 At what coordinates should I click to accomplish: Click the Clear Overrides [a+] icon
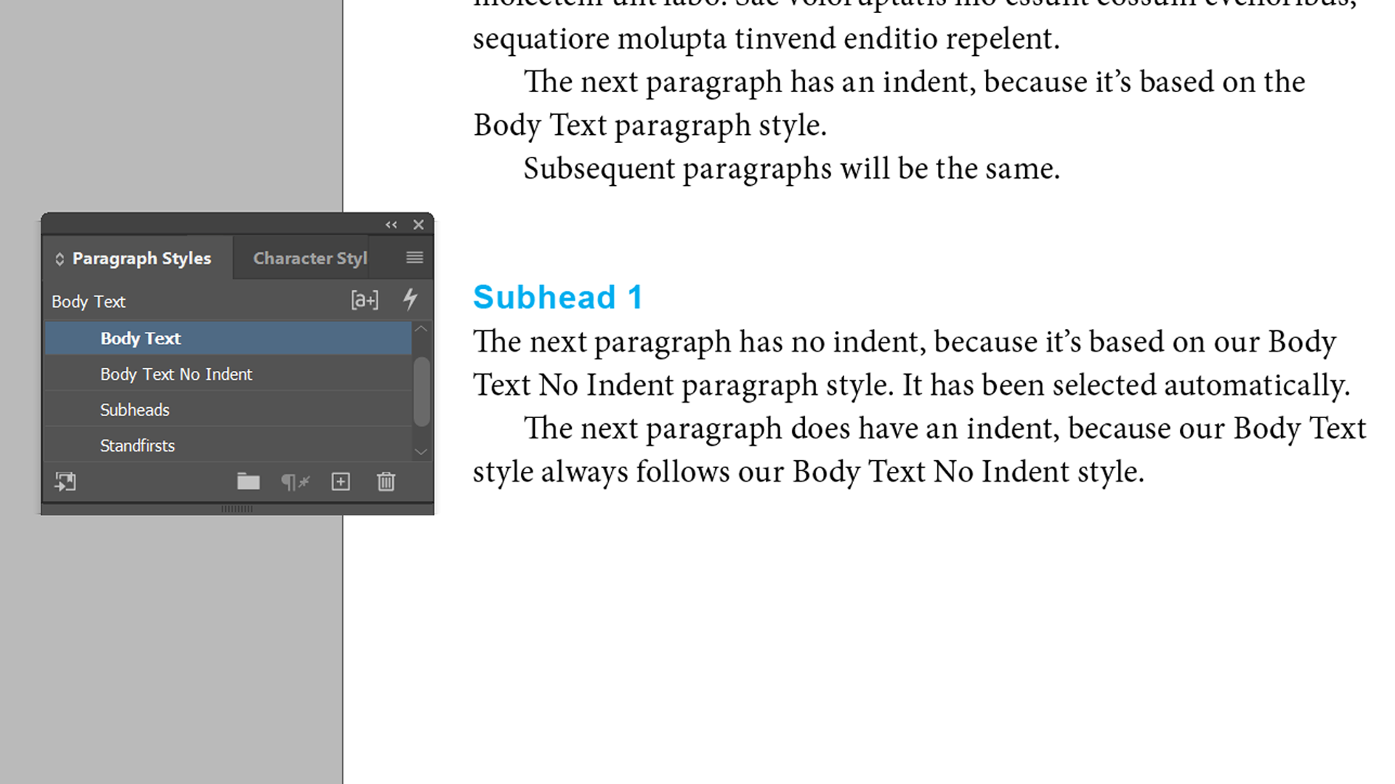click(x=364, y=300)
